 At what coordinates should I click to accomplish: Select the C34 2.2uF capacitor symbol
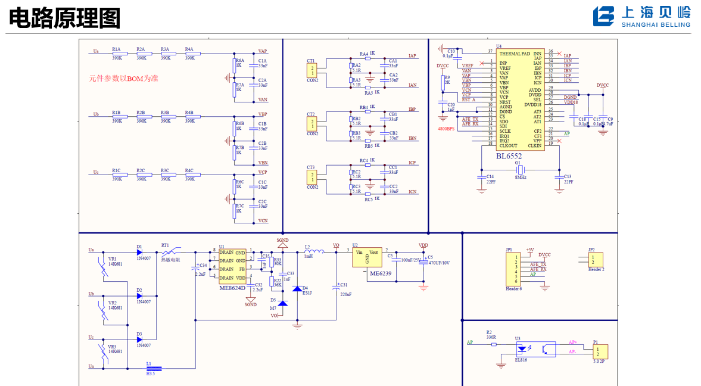pos(195,269)
